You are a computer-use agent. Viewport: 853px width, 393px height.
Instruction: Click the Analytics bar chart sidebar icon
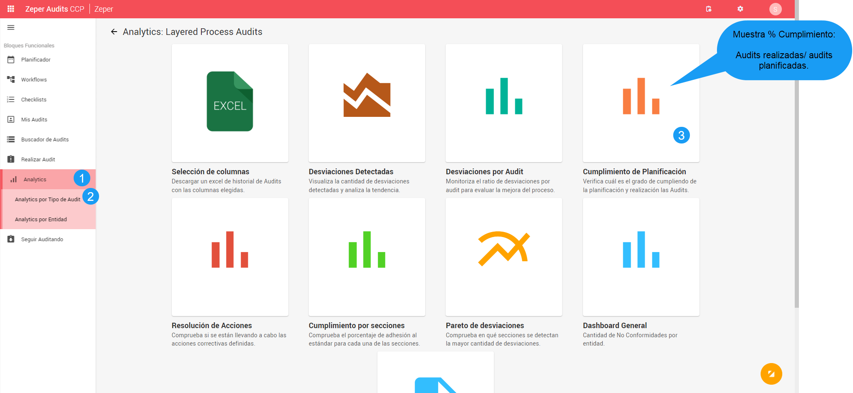(x=13, y=179)
